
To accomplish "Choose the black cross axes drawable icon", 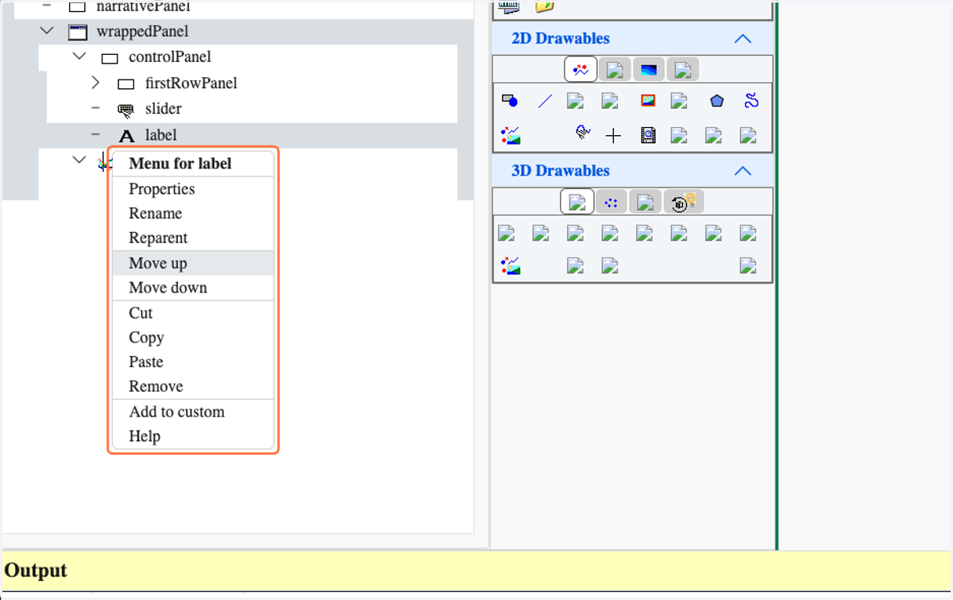I will point(613,136).
